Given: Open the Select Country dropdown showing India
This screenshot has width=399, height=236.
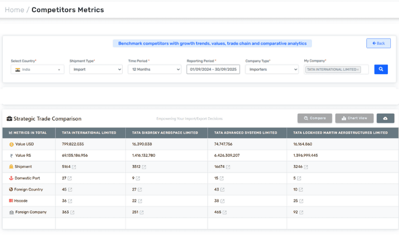Looking at the screenshot, I should 38,69.
